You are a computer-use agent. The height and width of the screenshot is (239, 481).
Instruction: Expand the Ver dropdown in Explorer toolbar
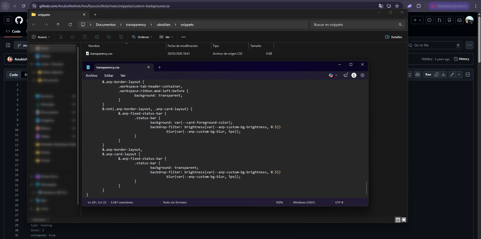[x=166, y=37]
